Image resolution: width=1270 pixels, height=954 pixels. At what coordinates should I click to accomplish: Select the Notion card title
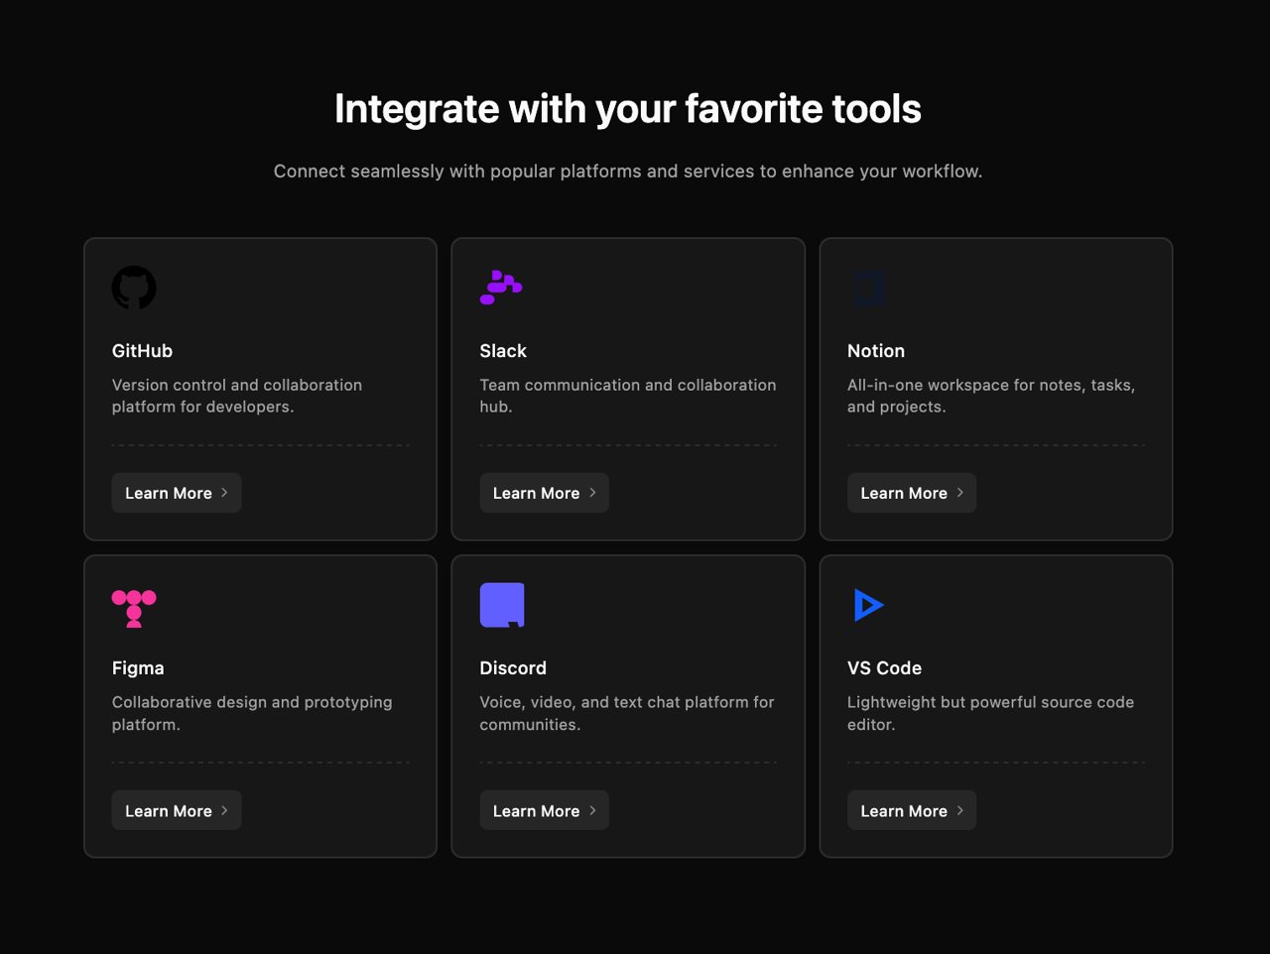(876, 351)
